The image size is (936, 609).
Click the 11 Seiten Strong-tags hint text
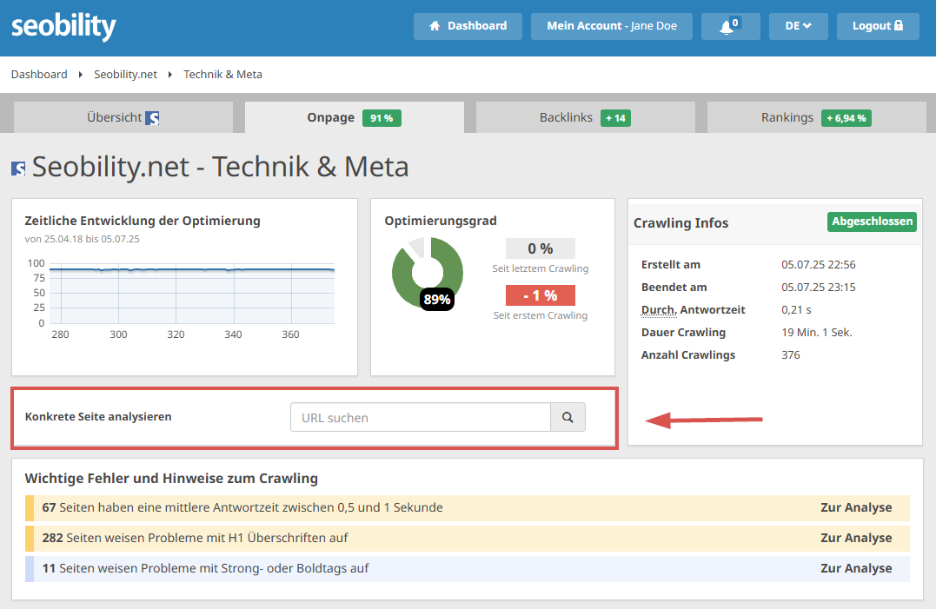[x=205, y=568]
